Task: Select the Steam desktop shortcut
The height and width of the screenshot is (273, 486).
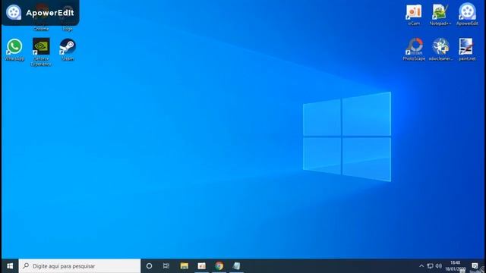Action: click(x=68, y=49)
